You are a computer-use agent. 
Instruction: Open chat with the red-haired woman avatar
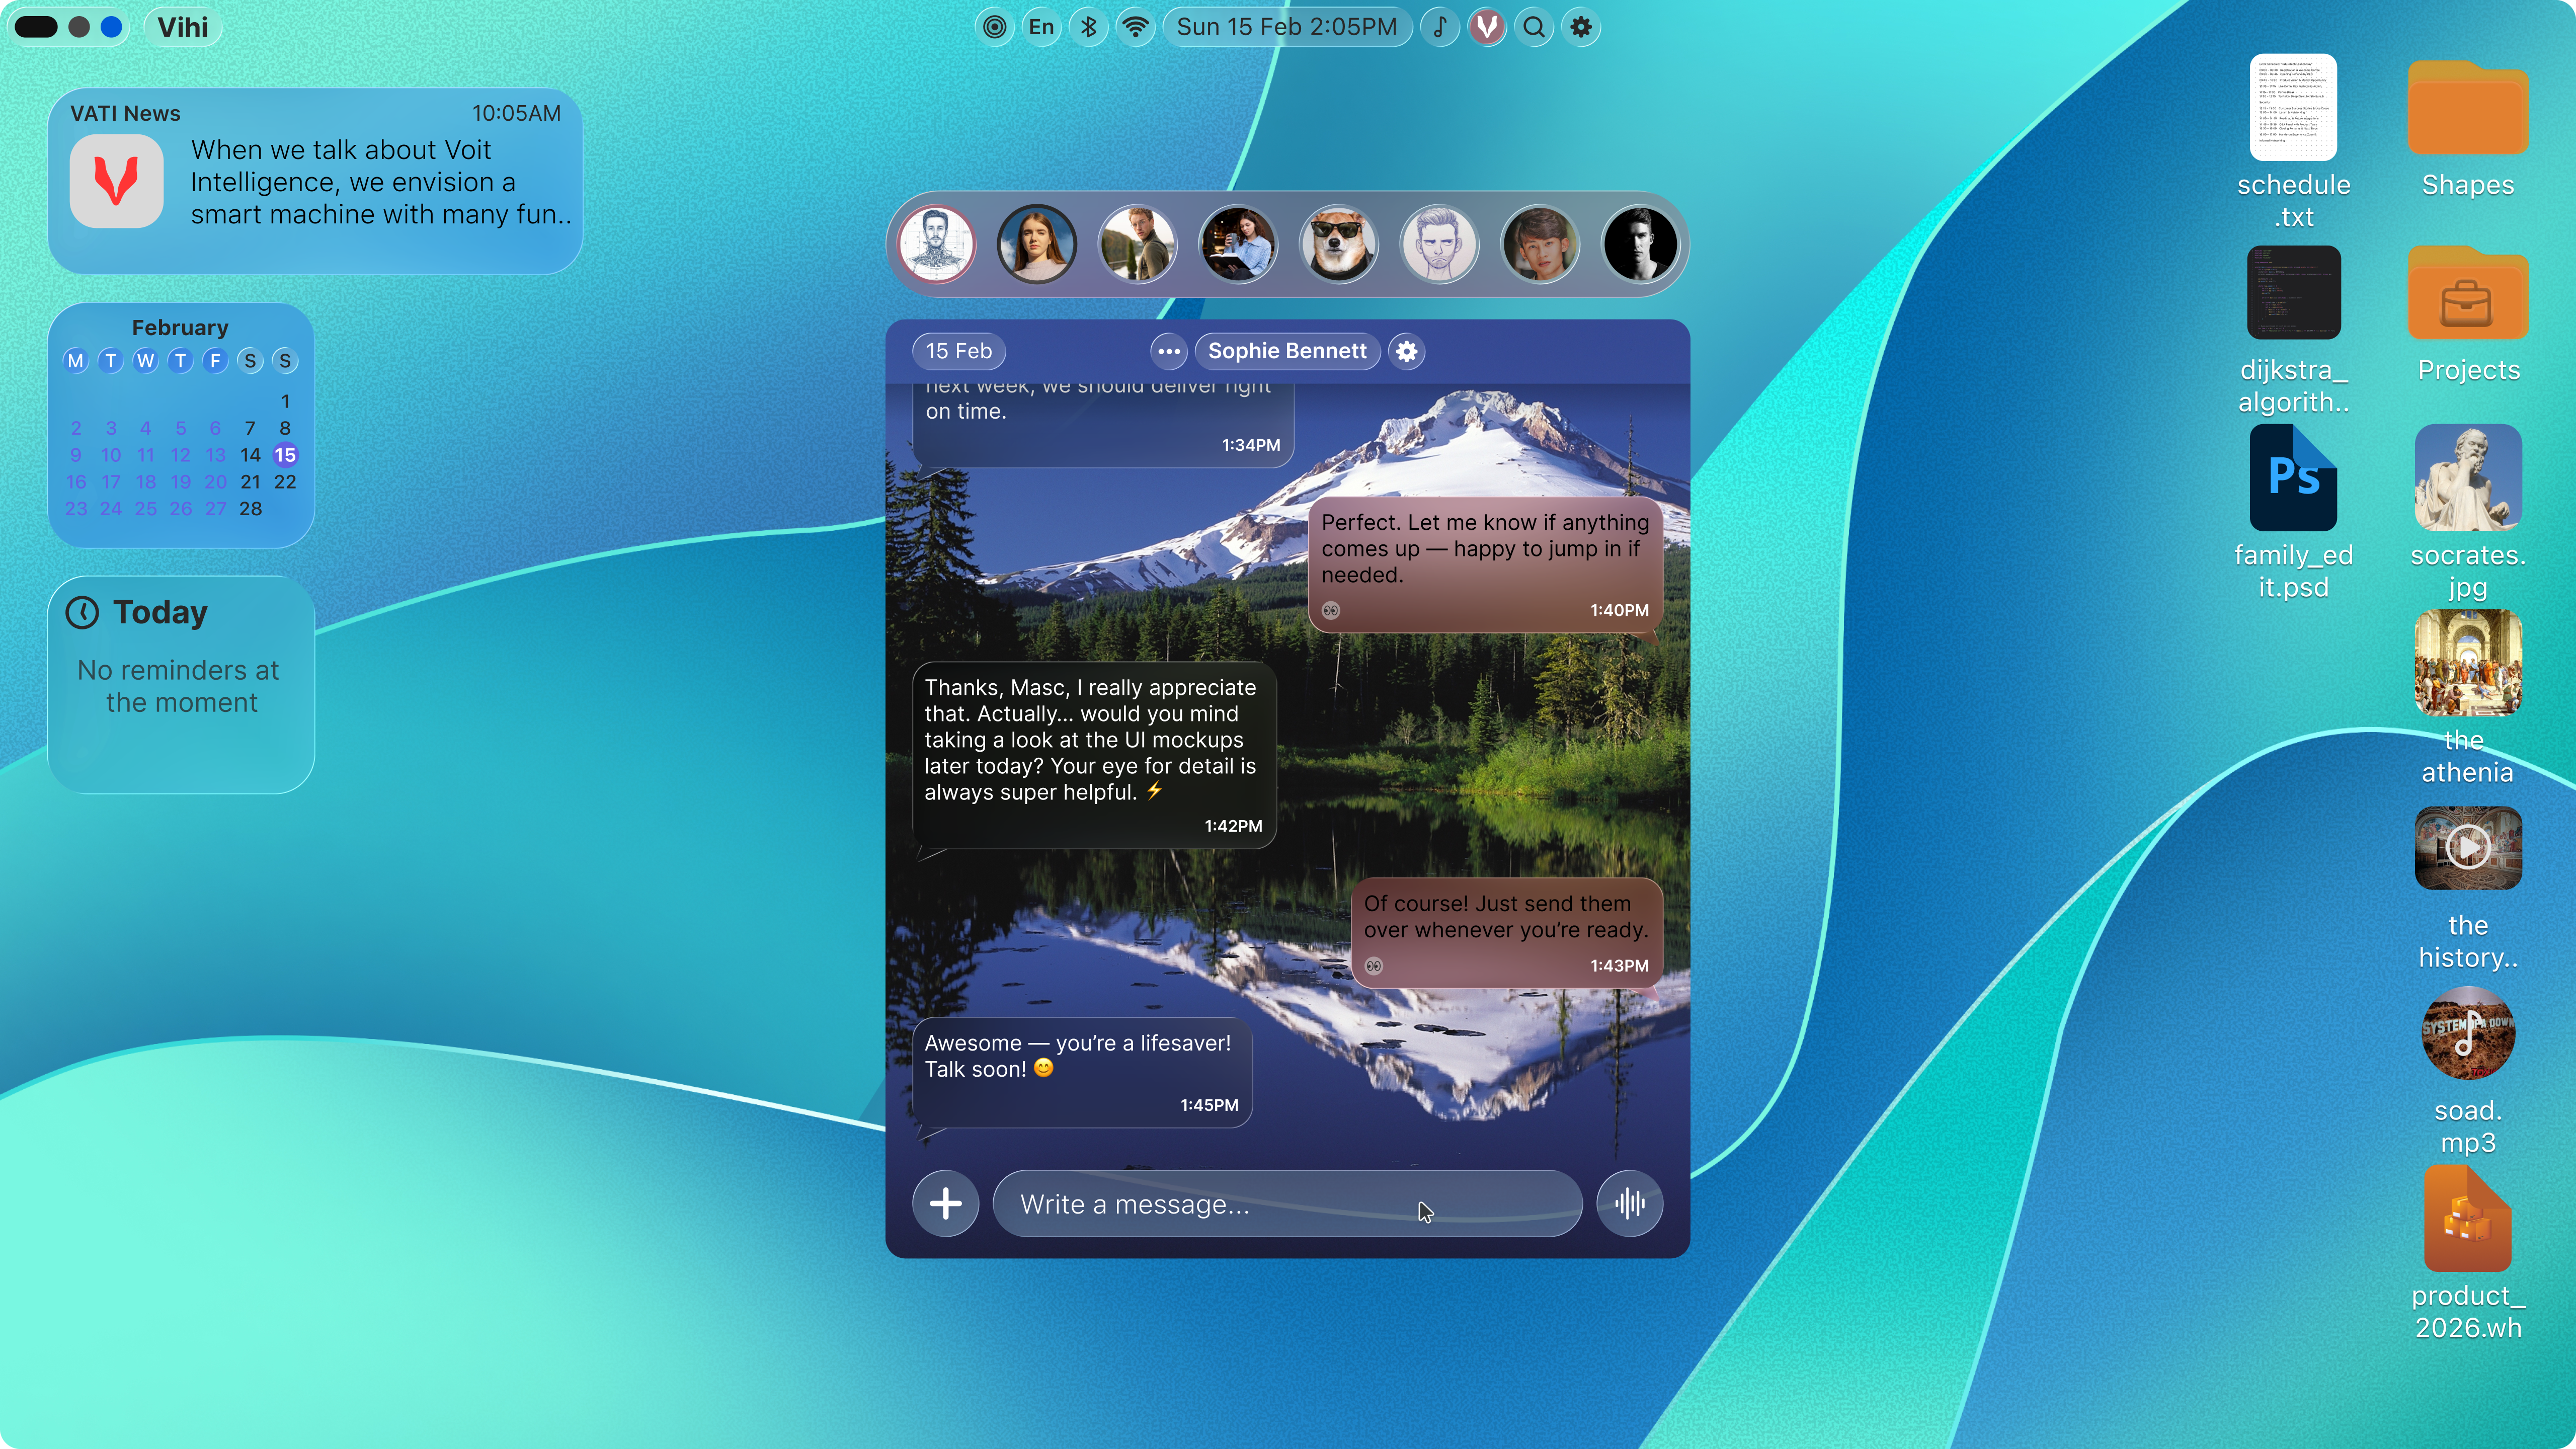[1036, 244]
